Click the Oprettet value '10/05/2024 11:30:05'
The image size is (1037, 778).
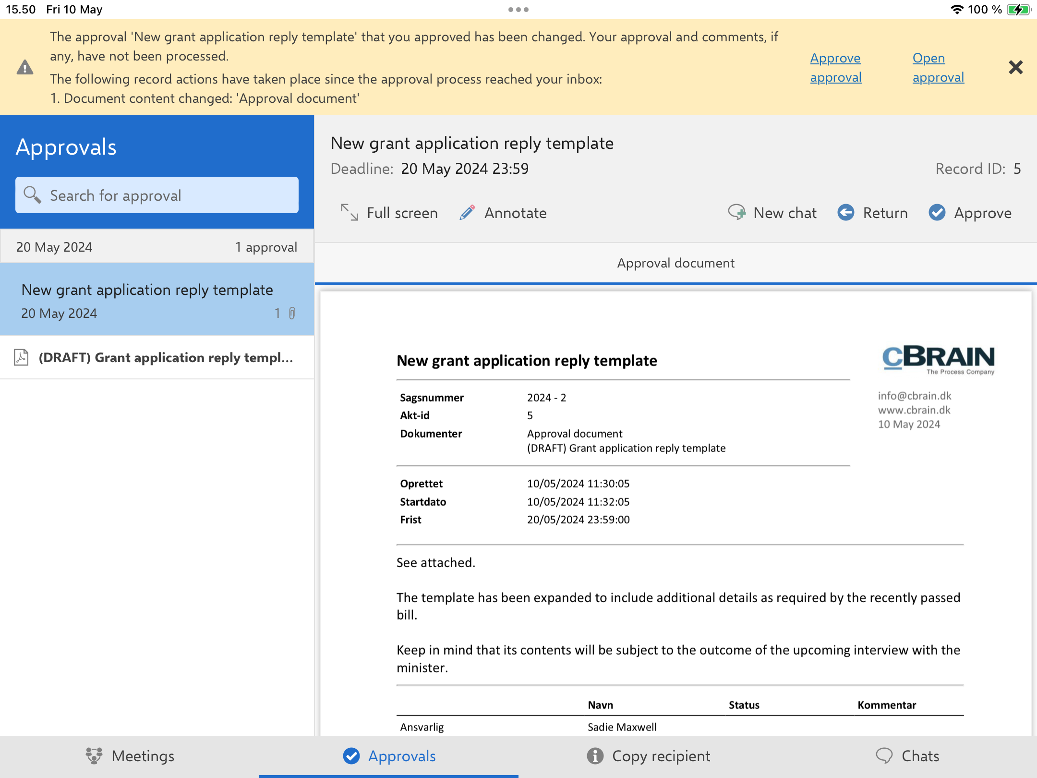tap(578, 484)
